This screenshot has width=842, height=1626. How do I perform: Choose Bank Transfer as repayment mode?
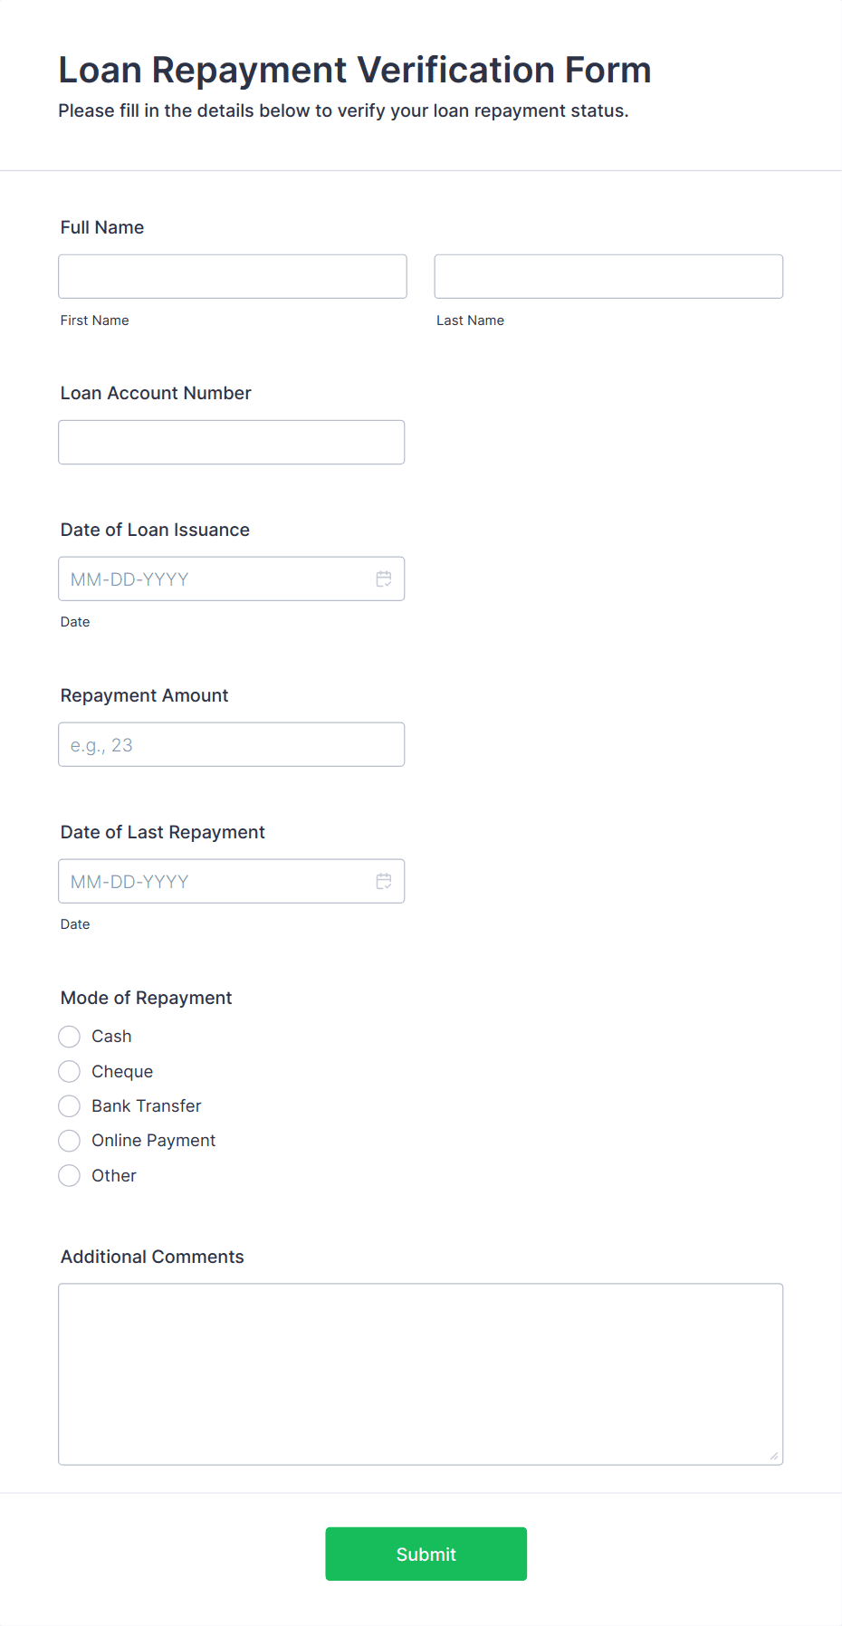(69, 1106)
